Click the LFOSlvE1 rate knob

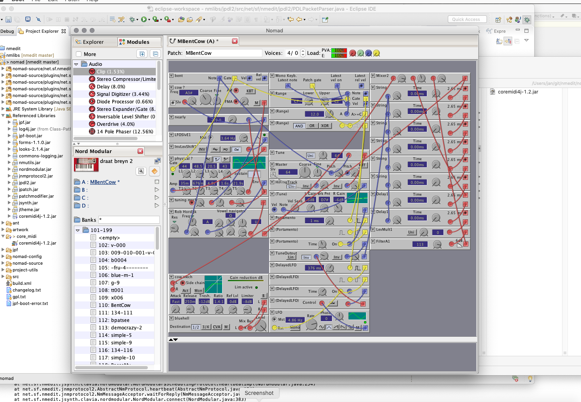(x=244, y=138)
